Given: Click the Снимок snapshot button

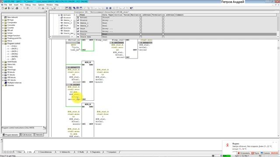Looking at the screenshot, I should click(x=265, y=153).
